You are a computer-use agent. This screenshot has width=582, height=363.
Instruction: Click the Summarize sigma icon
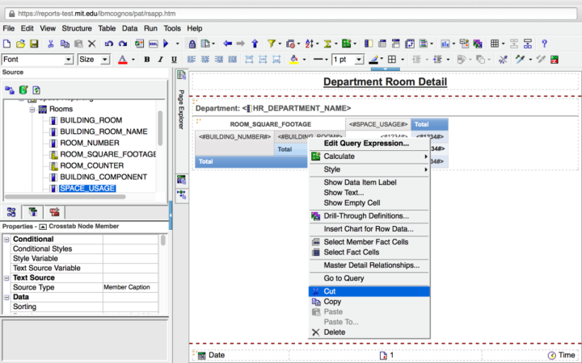(x=328, y=44)
